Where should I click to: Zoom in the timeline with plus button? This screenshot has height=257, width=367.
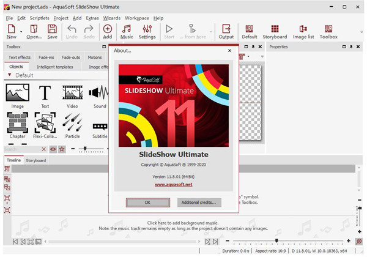pyautogui.click(x=349, y=240)
